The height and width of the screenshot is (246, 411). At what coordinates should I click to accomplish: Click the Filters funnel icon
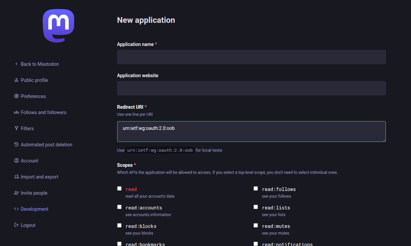[16, 129]
